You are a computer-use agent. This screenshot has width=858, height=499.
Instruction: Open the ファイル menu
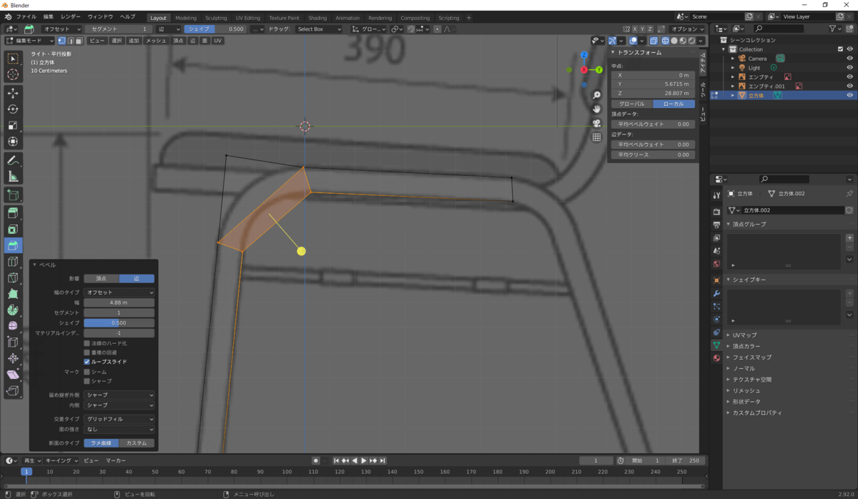coord(26,16)
